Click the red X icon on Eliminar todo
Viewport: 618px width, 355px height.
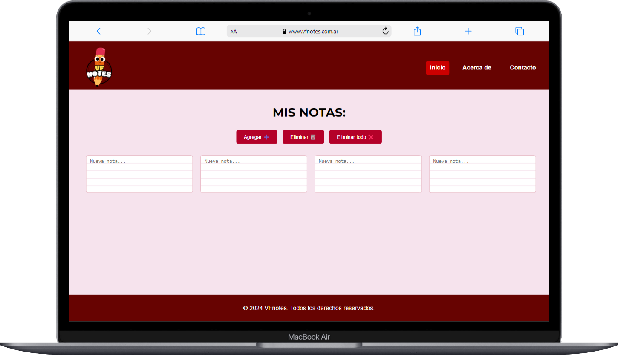click(x=370, y=137)
